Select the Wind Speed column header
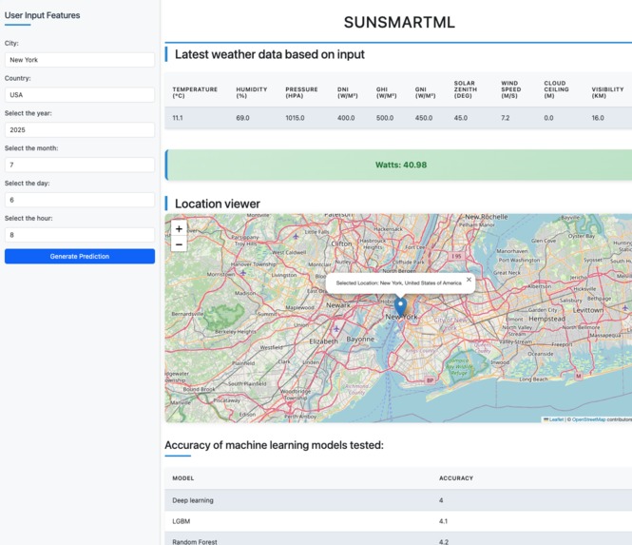 point(511,89)
